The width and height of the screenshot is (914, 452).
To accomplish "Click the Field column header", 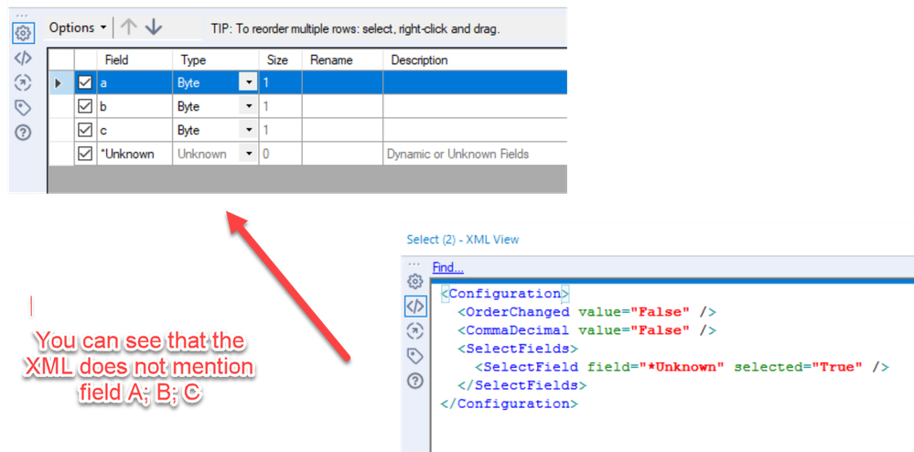I will 134,60.
